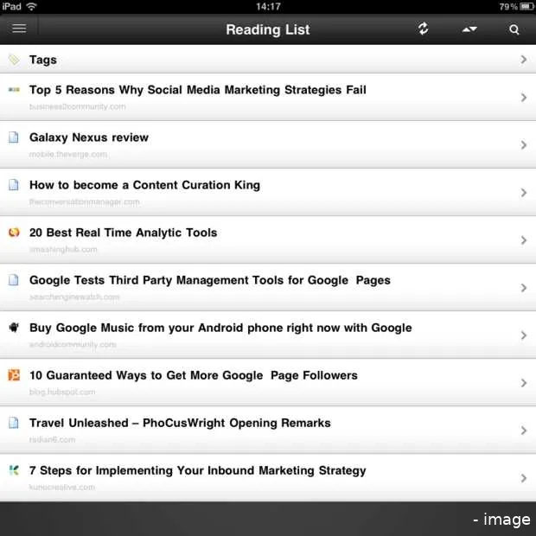Screen dimensions: 536x536
Task: Click the HubSpot orange favicon icon
Action: click(14, 374)
